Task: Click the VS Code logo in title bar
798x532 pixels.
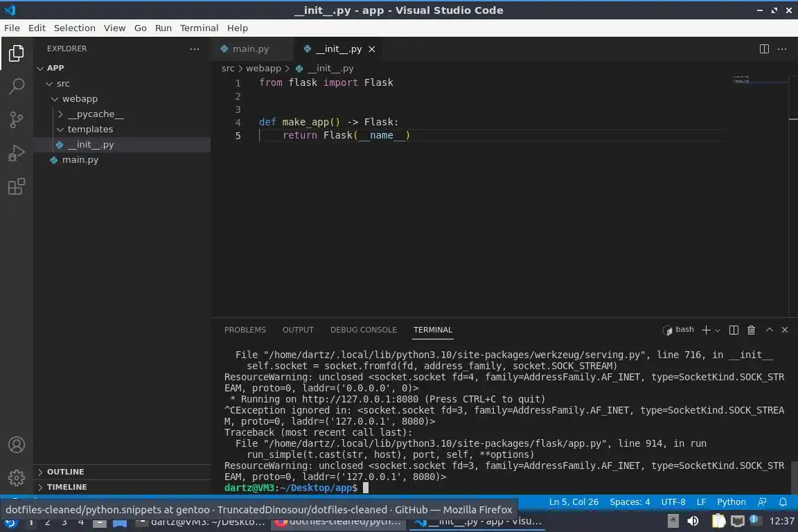Action: pyautogui.click(x=10, y=10)
